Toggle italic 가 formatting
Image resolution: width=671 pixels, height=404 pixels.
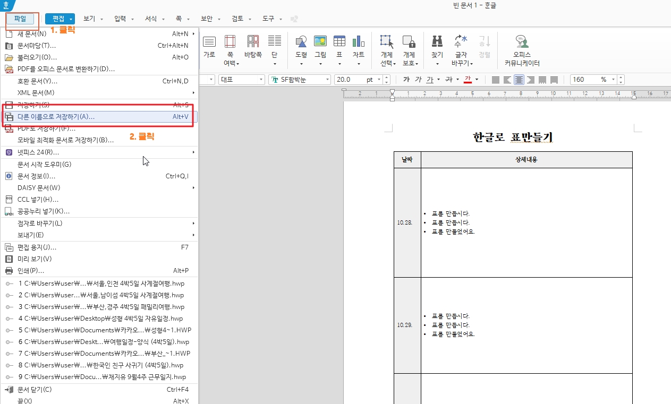pyautogui.click(x=418, y=80)
